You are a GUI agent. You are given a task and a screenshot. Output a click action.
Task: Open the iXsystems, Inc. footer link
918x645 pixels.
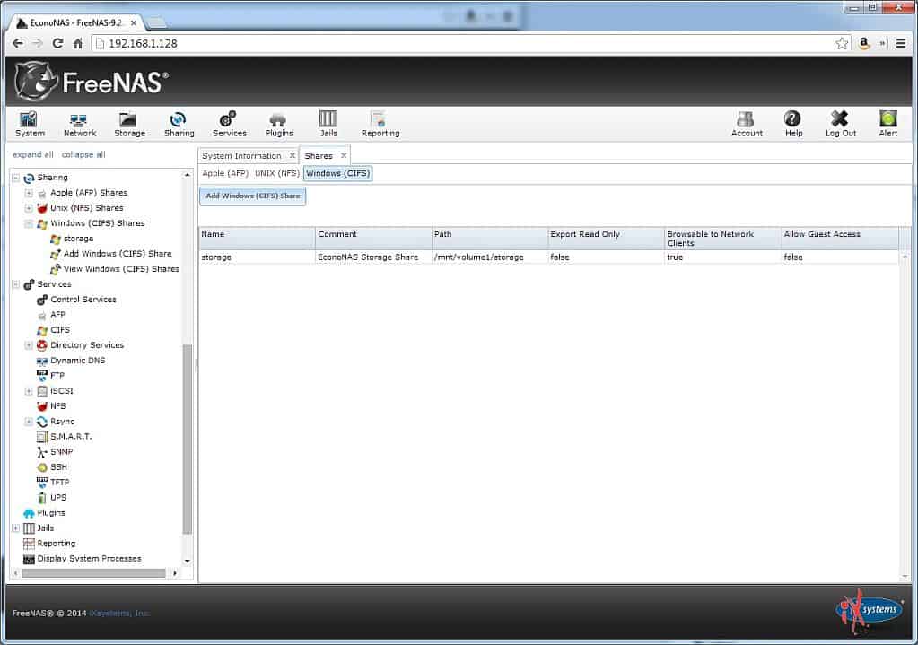(x=119, y=613)
